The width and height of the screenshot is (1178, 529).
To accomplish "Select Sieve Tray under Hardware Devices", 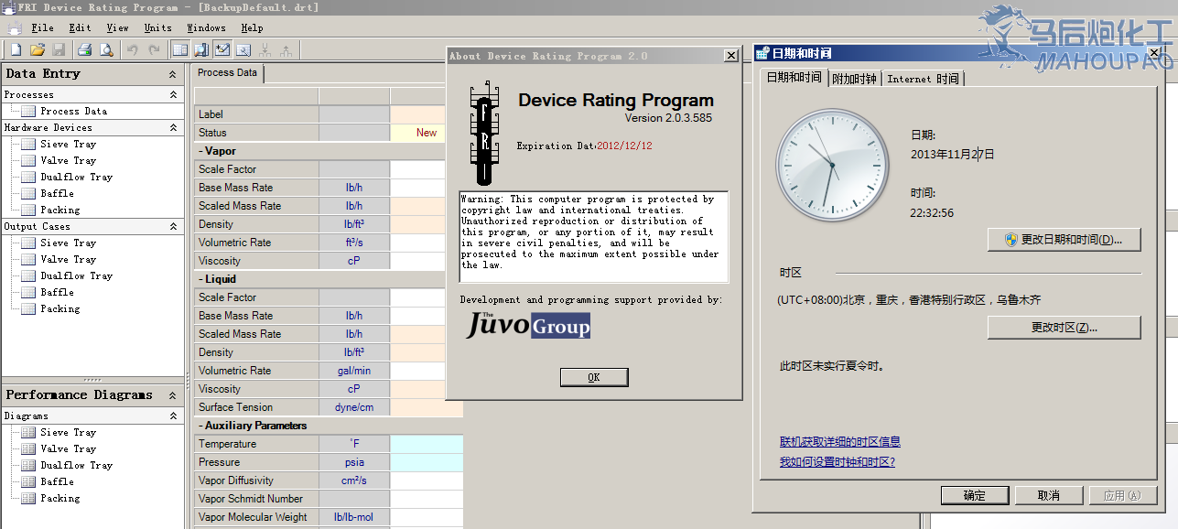I will coord(68,144).
